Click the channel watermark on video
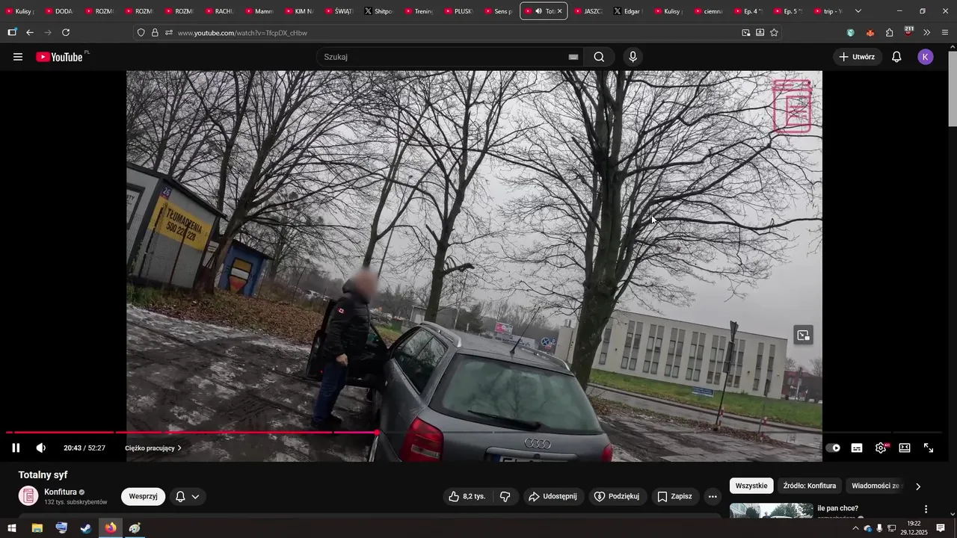957x538 pixels. (x=792, y=107)
